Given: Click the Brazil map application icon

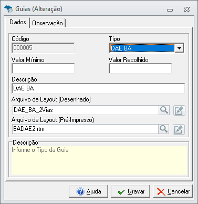Looking at the screenshot, I should (x=8, y=9).
